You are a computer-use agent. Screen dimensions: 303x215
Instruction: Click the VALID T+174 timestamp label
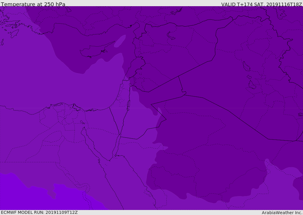pyautogui.click(x=262, y=4)
